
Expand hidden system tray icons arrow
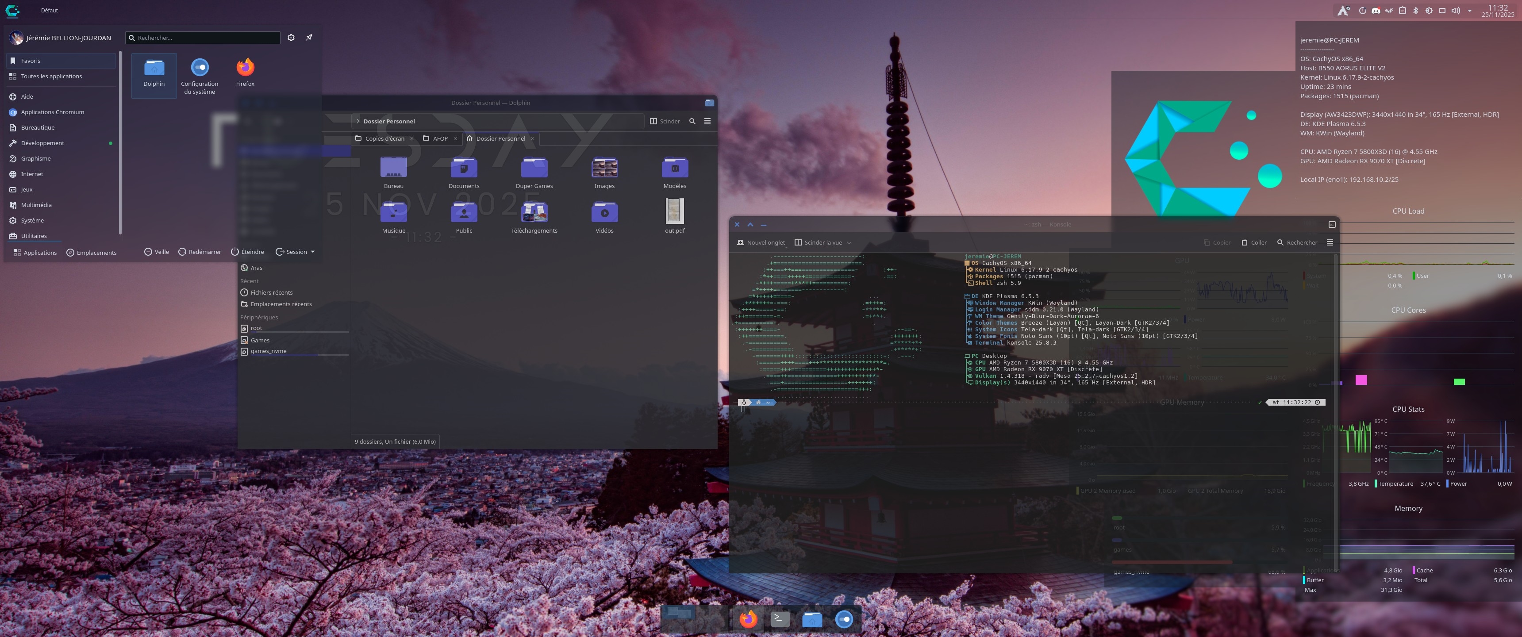click(1469, 11)
